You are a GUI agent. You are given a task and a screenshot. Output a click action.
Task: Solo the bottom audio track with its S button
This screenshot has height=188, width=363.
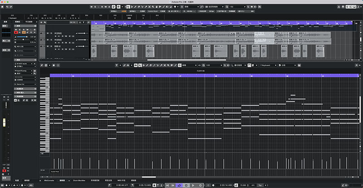pyautogui.click(x=51, y=46)
